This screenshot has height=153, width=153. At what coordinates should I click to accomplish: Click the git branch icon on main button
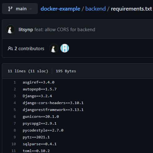tap(10, 9)
